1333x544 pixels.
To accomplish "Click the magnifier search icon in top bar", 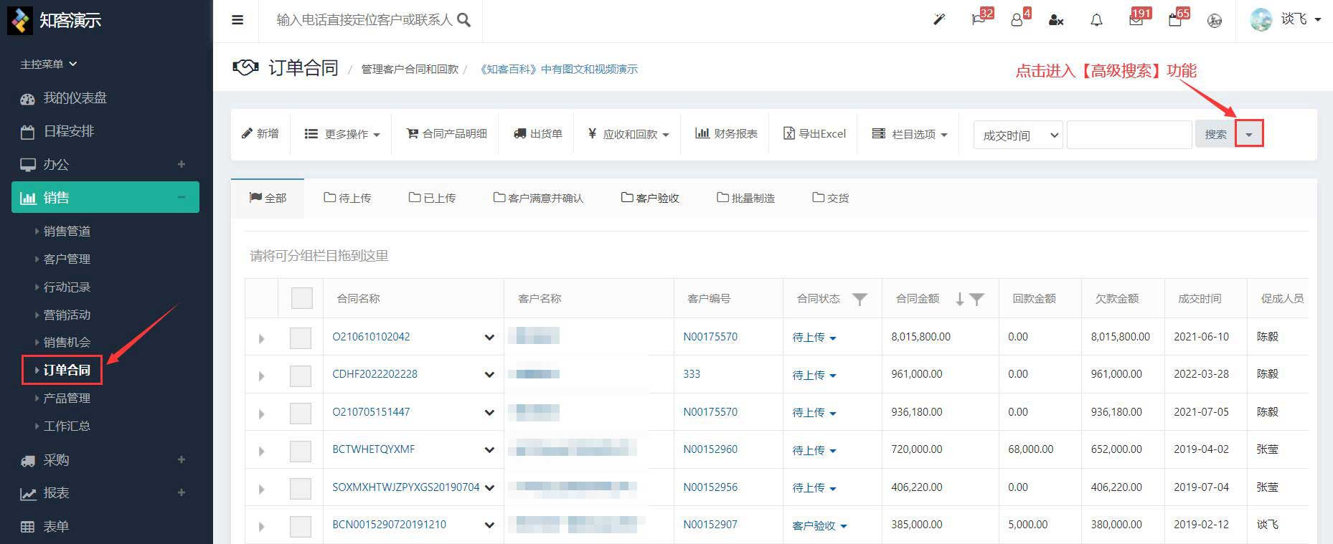I will [464, 20].
